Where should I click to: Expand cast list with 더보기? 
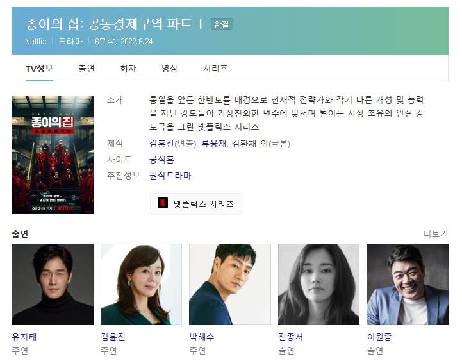point(436,234)
